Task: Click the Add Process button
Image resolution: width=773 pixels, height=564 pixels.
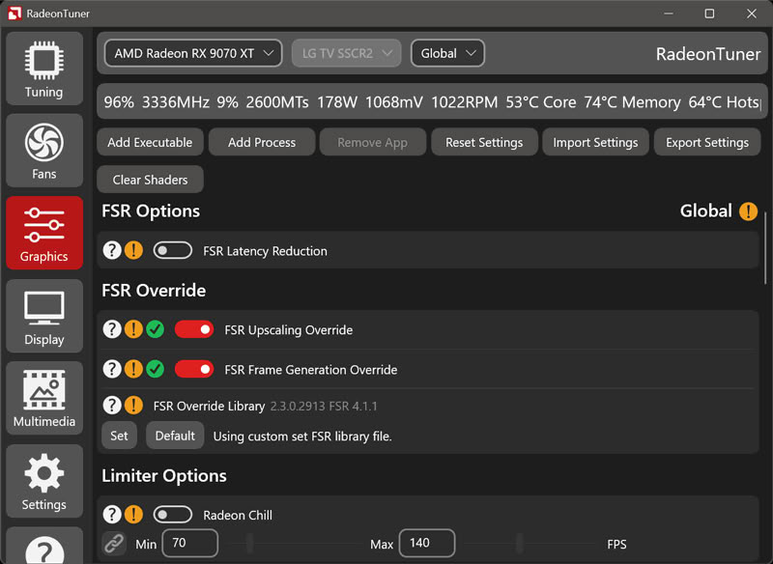Action: pos(262,142)
